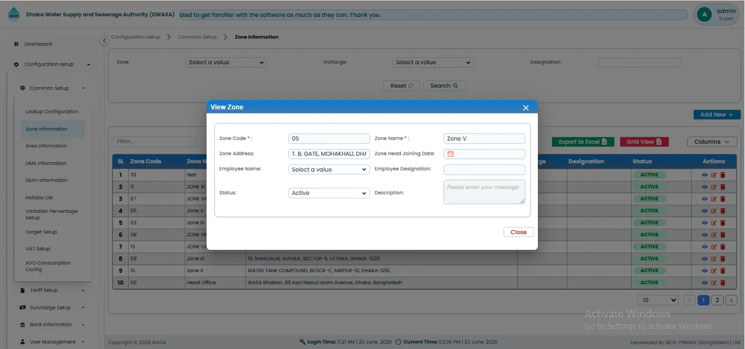Expand the Tariff Setup menu
Image resolution: width=745 pixels, height=349 pixels.
click(x=52, y=290)
